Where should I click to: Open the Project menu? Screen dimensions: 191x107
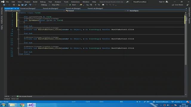[x=27, y=2]
